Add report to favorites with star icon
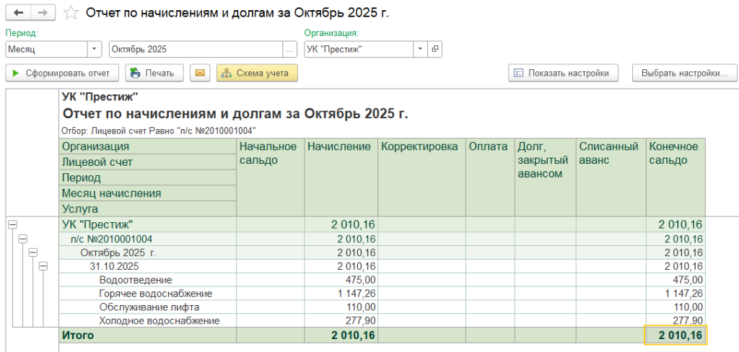This screenshot has height=352, width=739. 71,13
